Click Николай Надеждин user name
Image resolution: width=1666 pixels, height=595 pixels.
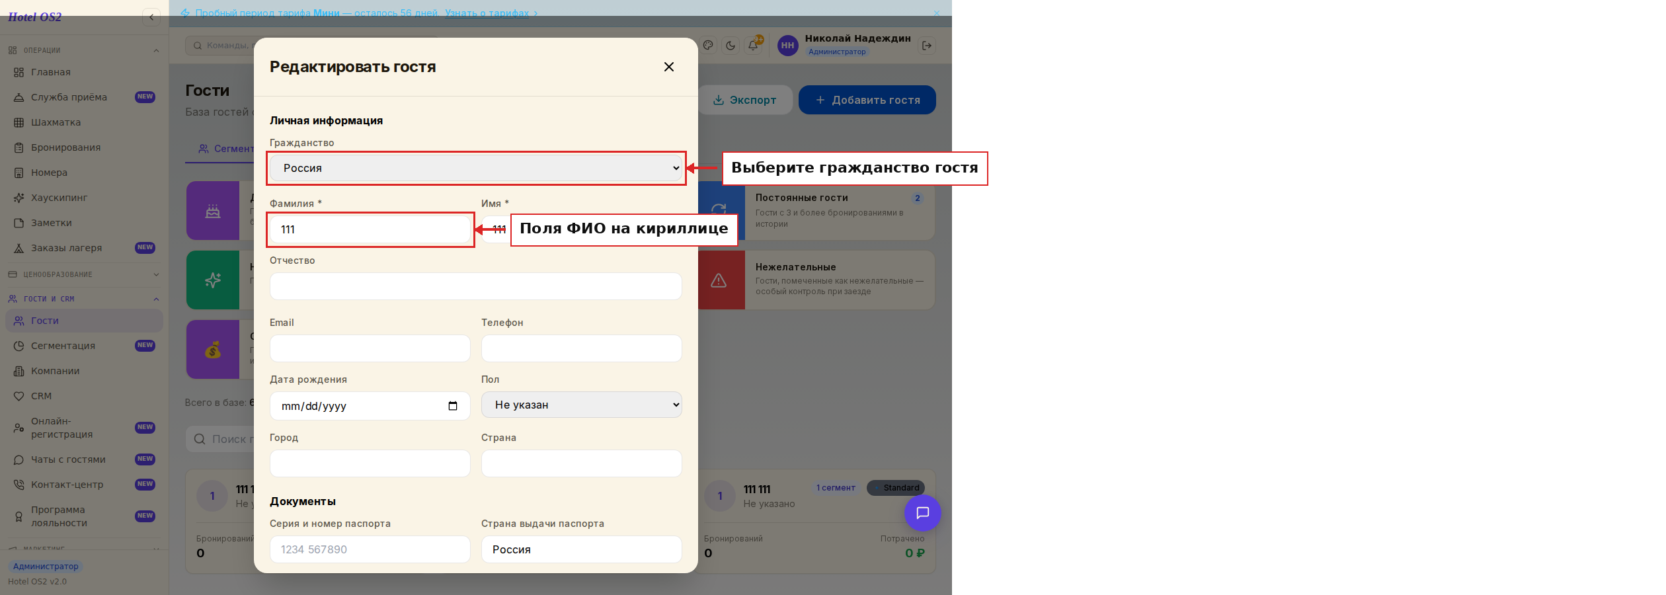tap(857, 38)
